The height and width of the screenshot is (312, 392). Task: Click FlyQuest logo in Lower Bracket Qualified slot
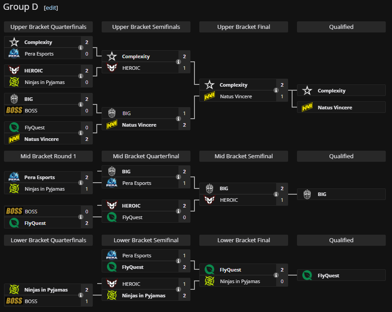pyautogui.click(x=307, y=276)
